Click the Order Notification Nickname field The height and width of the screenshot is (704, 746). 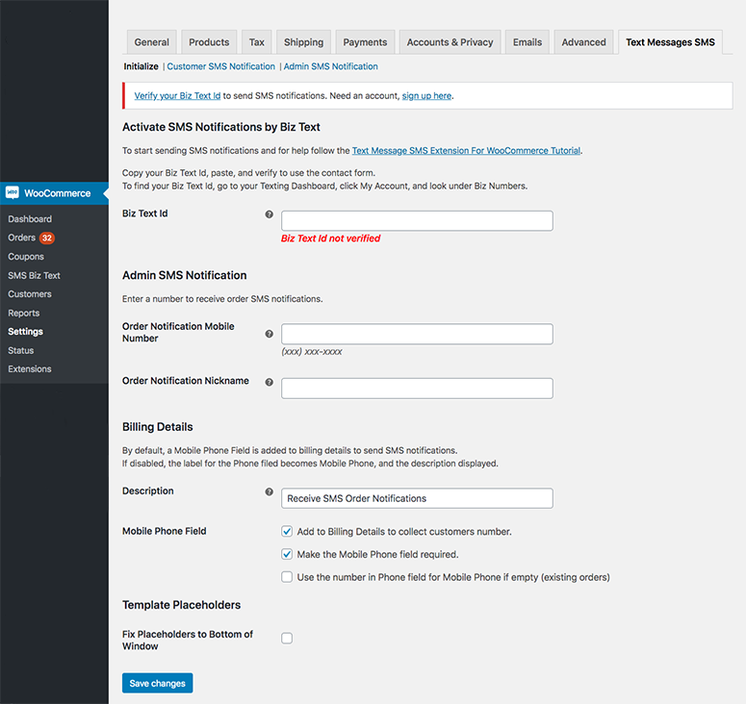point(417,389)
